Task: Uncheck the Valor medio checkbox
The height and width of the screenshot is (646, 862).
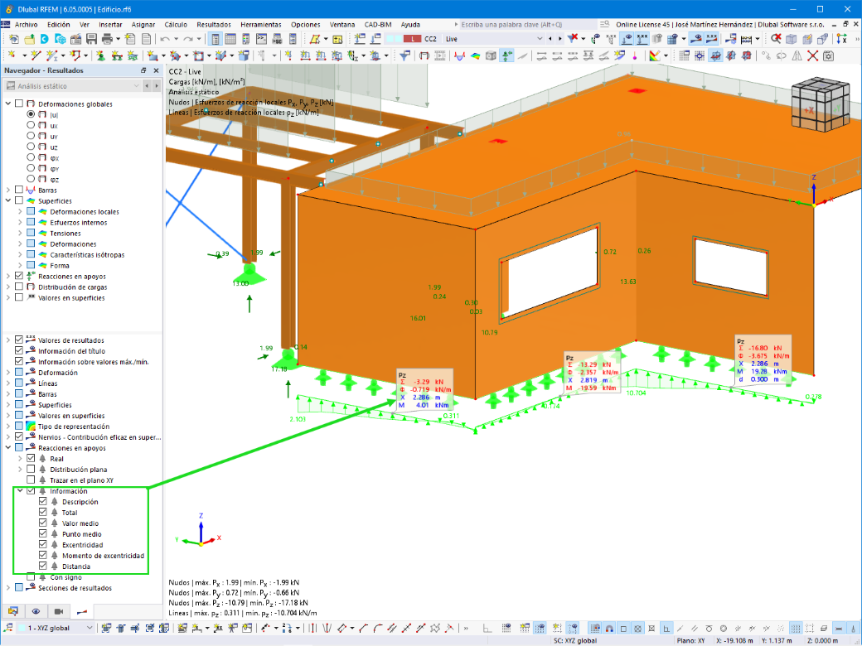Action: point(43,523)
